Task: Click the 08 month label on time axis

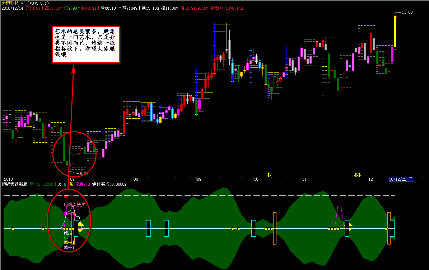Action: 136,179
